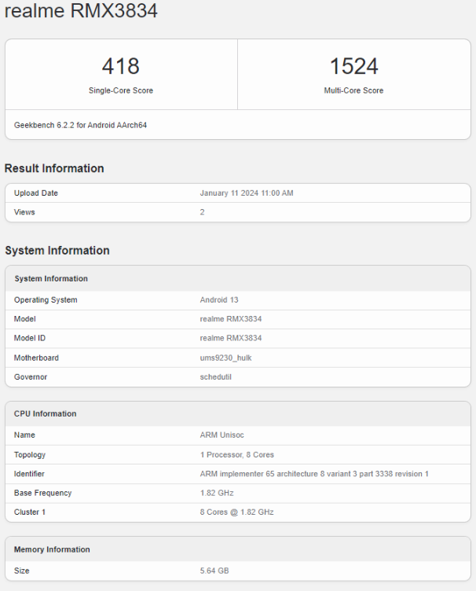Select the 1.82 GHz base frequency value

(217, 493)
